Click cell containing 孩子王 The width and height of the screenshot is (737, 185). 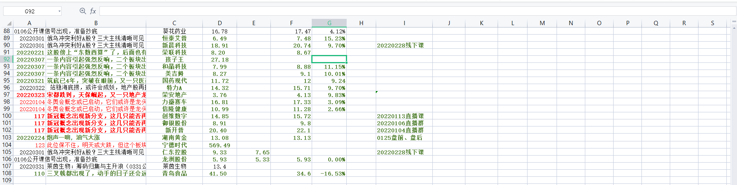tap(174, 59)
